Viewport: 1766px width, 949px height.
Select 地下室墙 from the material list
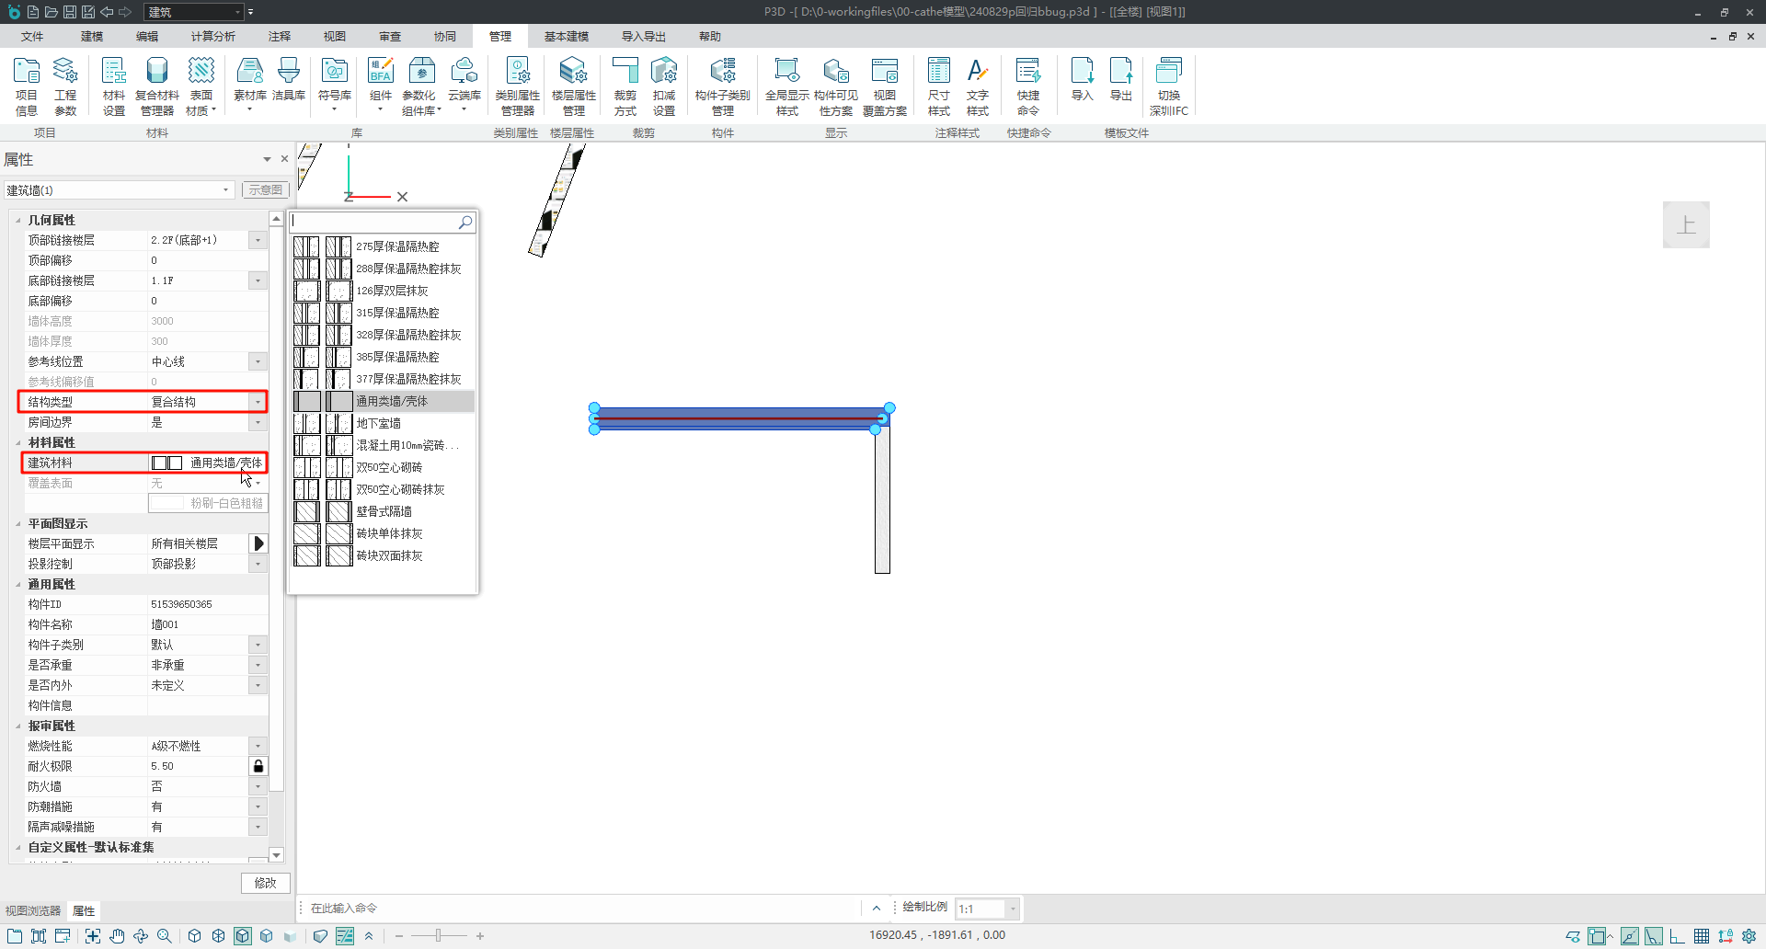pos(378,423)
